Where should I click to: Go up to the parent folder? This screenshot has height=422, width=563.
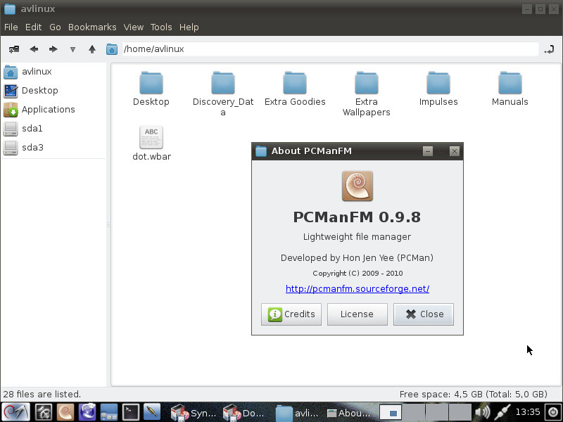[92, 49]
